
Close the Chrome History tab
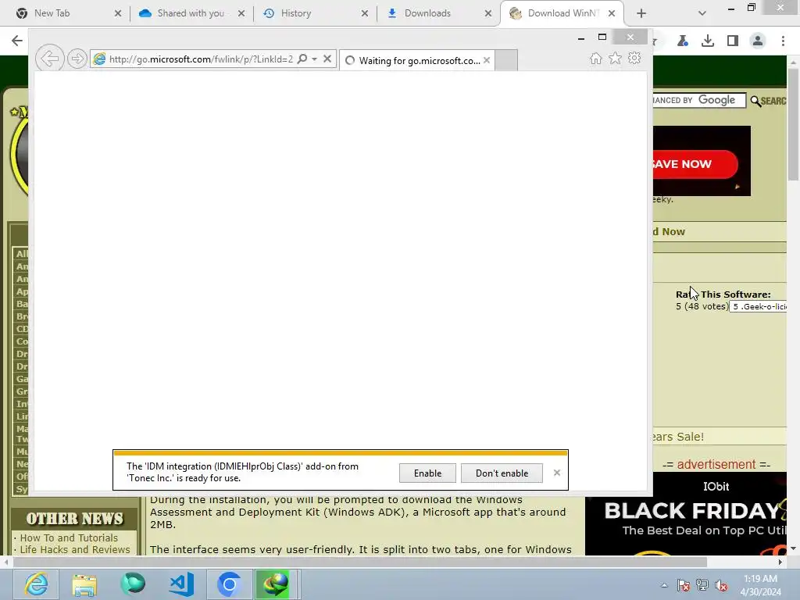point(364,13)
